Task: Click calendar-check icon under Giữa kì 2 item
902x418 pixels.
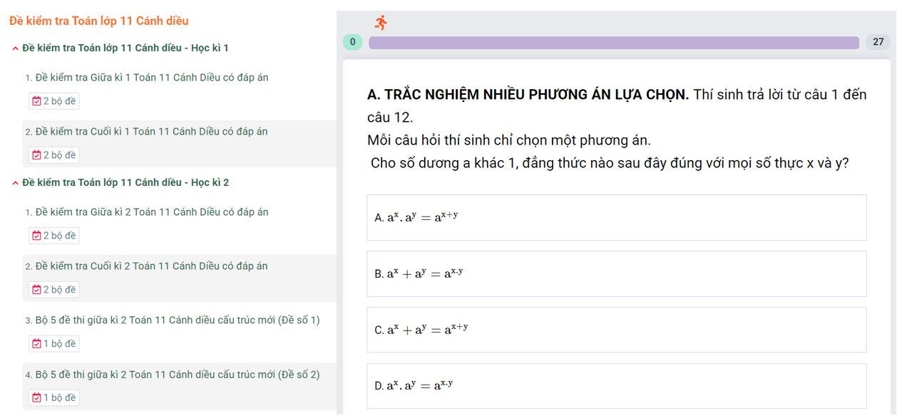Action: pos(37,236)
